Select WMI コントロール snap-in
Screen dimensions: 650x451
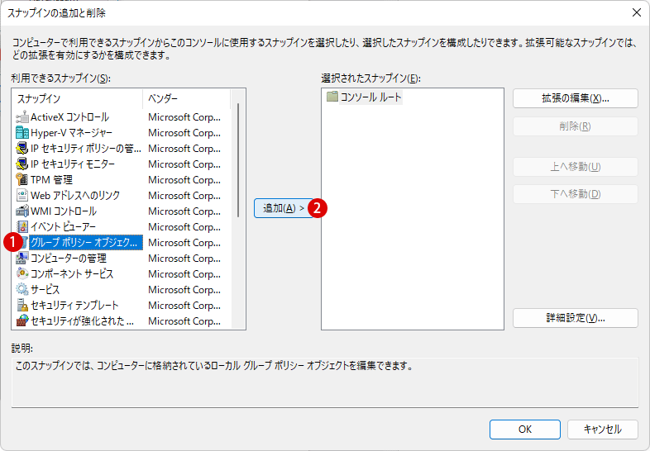[64, 211]
